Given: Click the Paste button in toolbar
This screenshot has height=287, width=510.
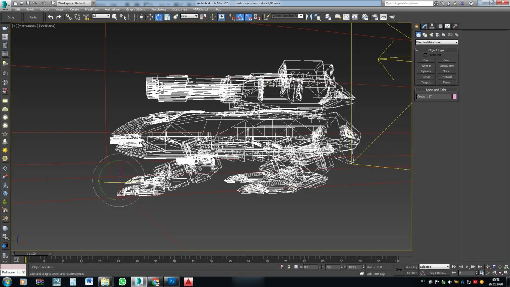Looking at the screenshot, I should (x=33, y=17).
